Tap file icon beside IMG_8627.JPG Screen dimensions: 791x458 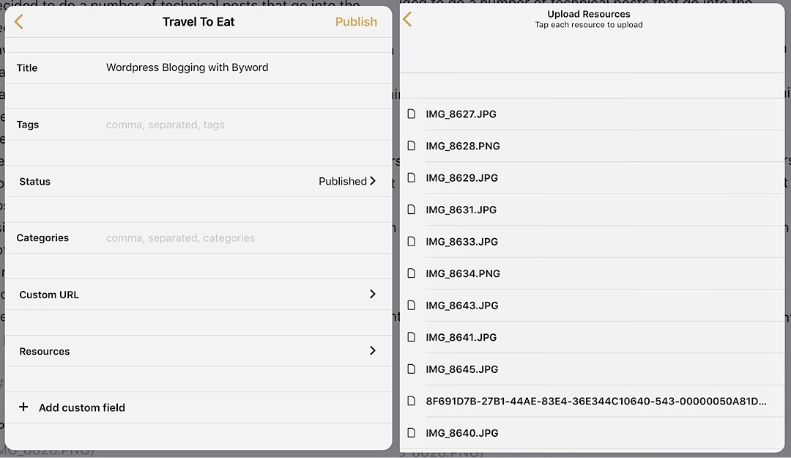click(x=412, y=114)
